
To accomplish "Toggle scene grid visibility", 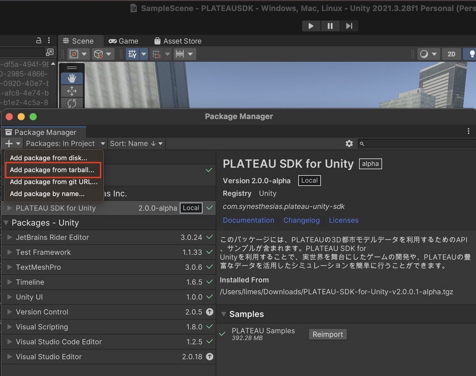I will tap(133, 54).
